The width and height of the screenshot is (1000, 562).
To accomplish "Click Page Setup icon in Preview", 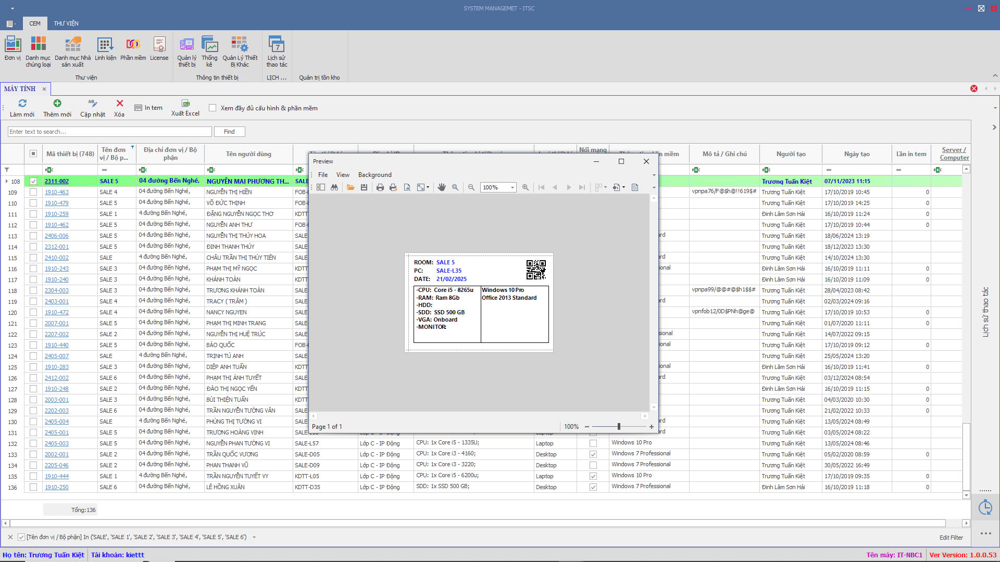I will click(407, 187).
